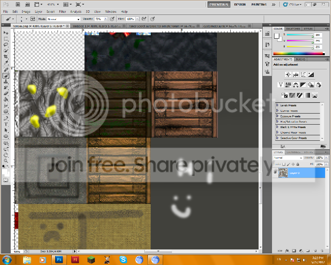This screenshot has width=331, height=265.
Task: Switch to the Design workspace
Action: coord(240,4)
